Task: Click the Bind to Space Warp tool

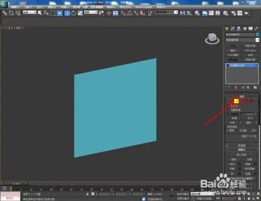Action: click(18, 13)
